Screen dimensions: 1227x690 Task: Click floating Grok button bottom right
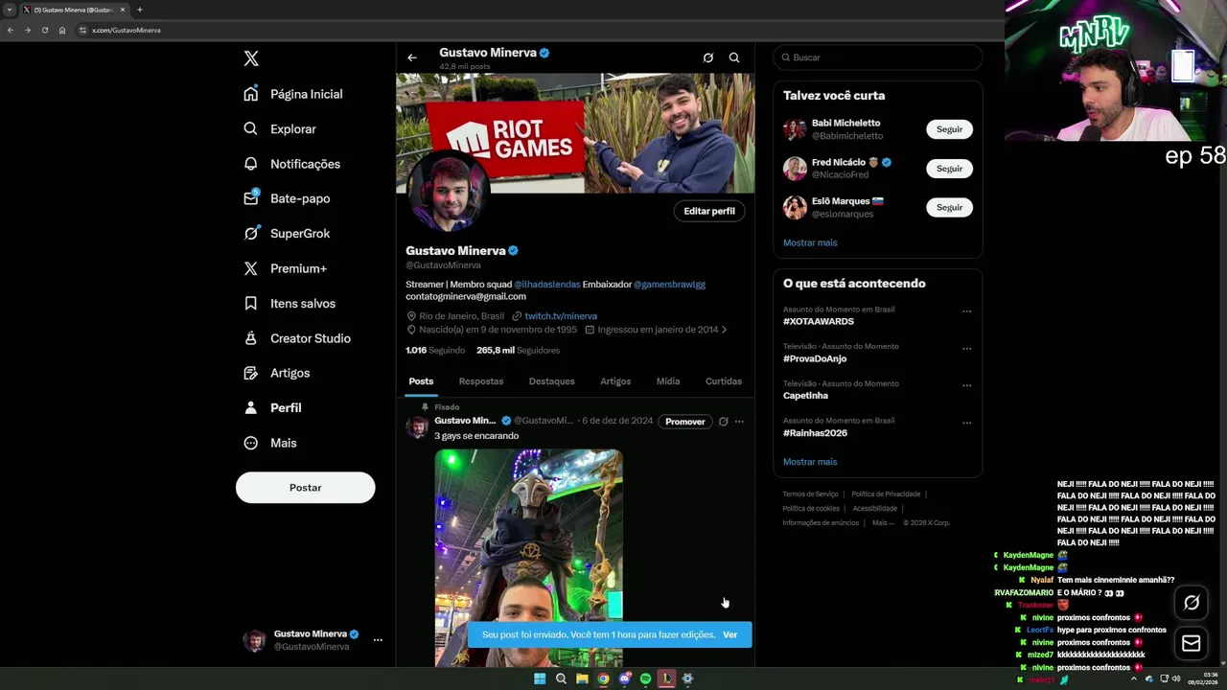pos(1192,603)
